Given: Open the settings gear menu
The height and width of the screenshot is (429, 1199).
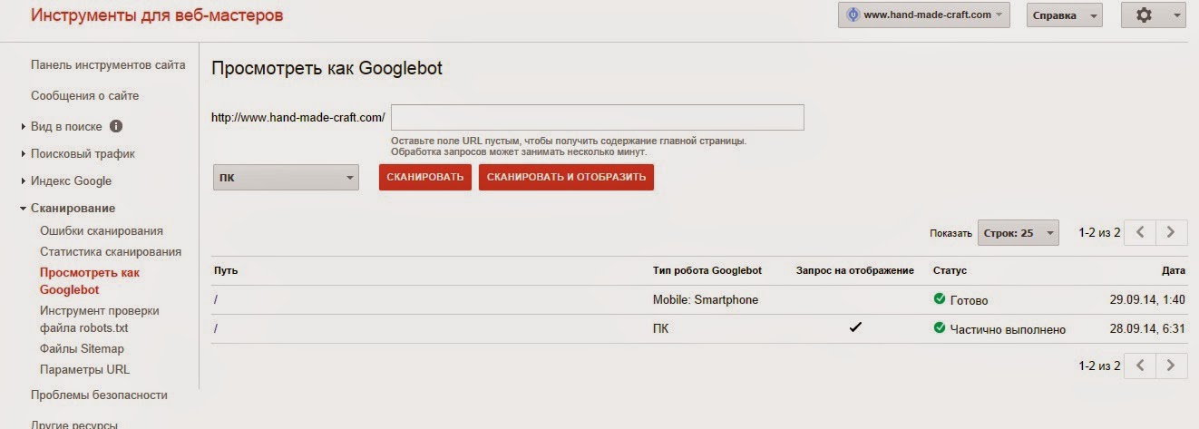Looking at the screenshot, I should [x=1153, y=15].
